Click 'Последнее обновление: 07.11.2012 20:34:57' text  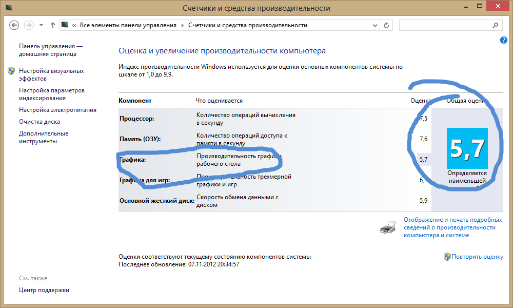[x=179, y=264]
